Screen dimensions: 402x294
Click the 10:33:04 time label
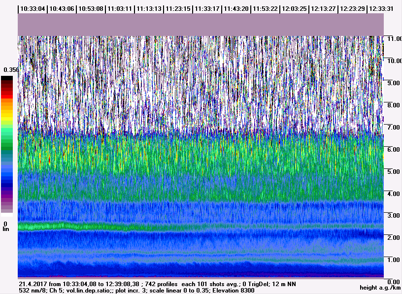[33, 9]
